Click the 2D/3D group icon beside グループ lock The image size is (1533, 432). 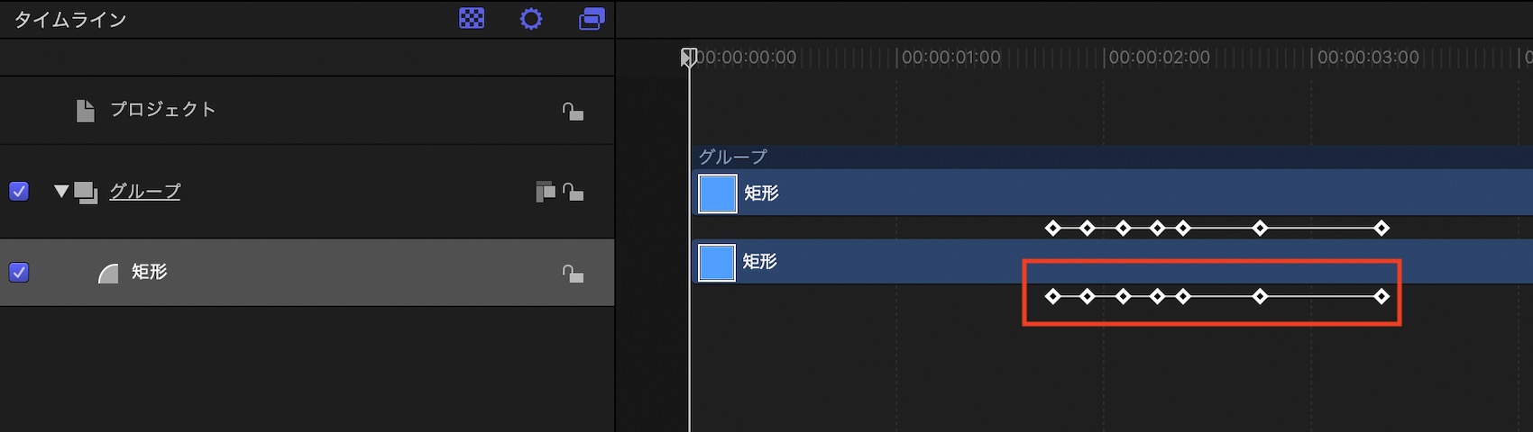pyautogui.click(x=545, y=192)
